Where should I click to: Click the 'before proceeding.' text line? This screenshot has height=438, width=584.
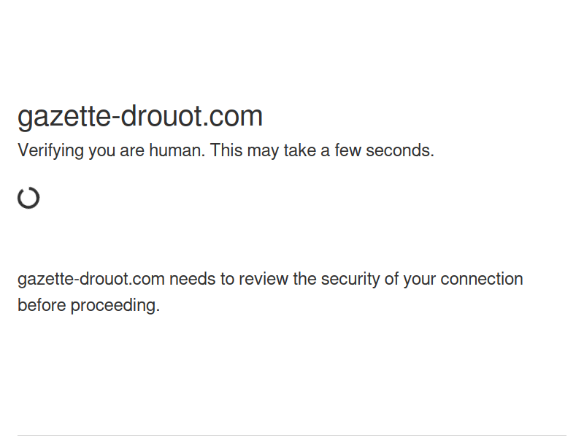pos(88,305)
